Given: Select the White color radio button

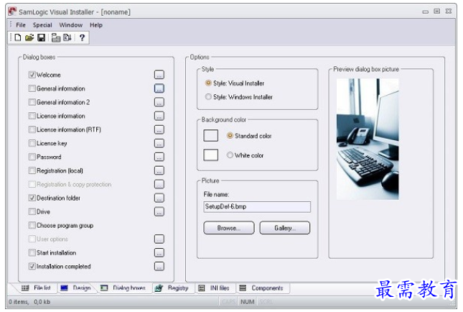Looking at the screenshot, I should [x=230, y=155].
